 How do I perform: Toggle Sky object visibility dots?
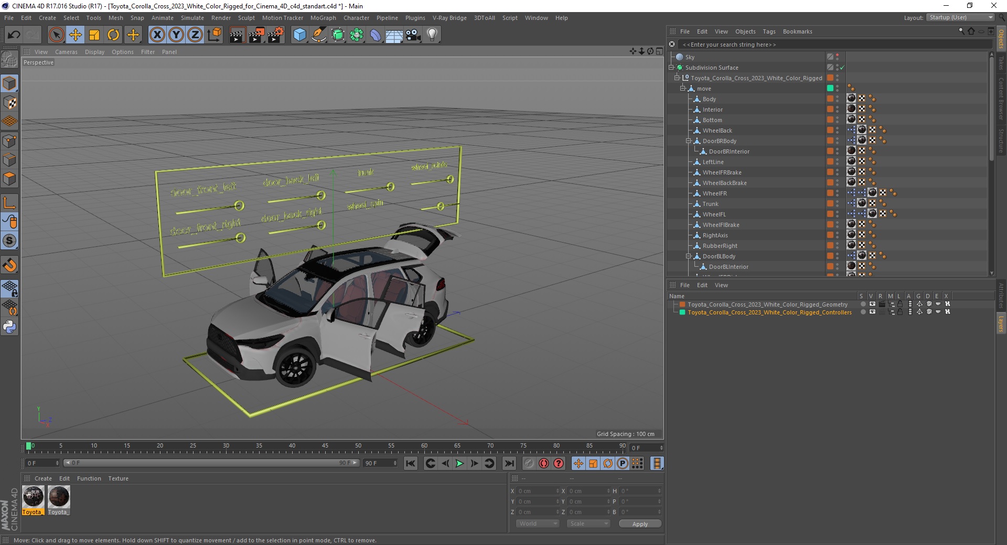[837, 57]
